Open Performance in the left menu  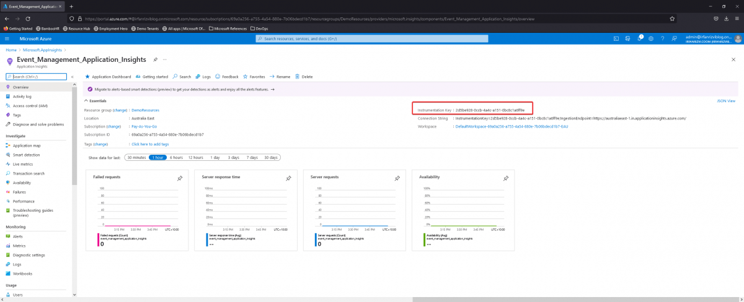coord(37,201)
